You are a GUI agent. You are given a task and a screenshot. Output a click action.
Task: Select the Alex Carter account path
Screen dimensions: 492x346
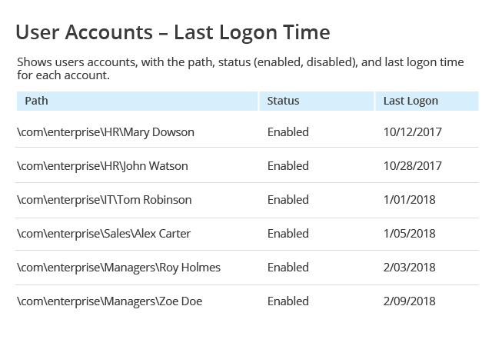[104, 234]
